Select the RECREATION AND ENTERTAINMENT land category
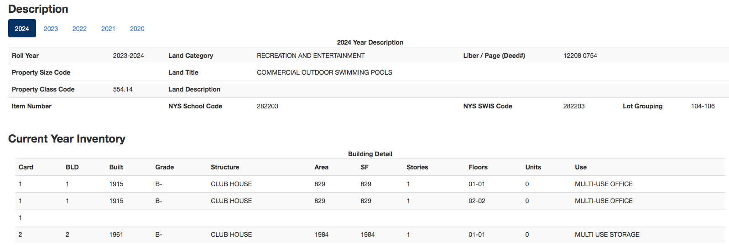 311,56
